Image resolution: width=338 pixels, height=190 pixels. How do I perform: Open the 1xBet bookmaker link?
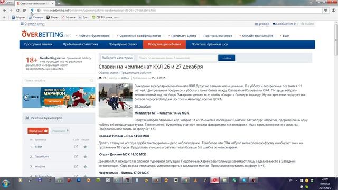(39, 147)
